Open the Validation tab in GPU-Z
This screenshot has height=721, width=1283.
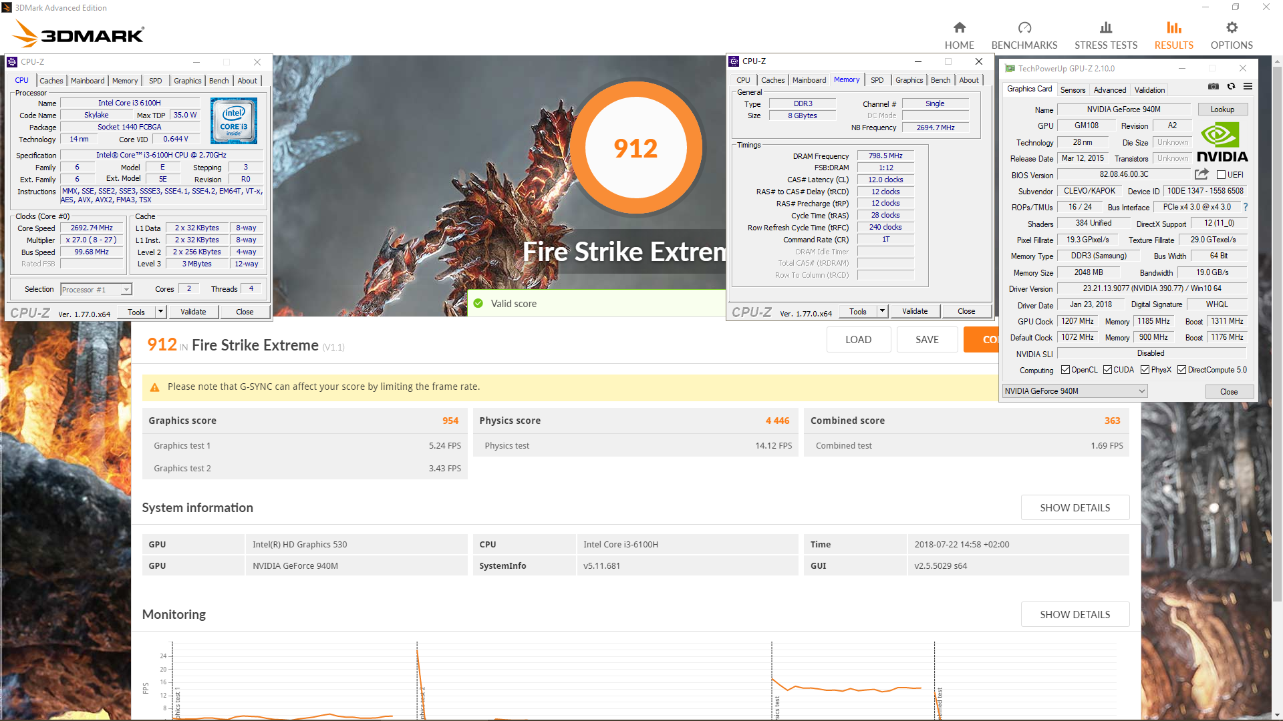coord(1149,90)
